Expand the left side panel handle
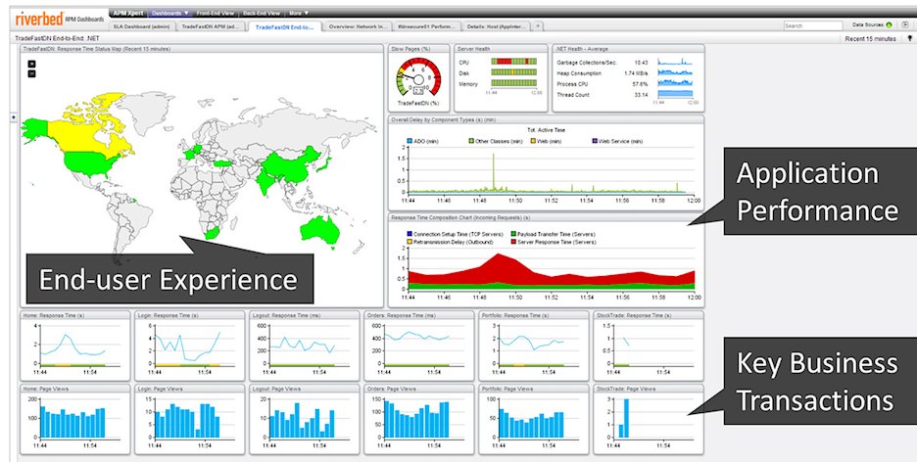 pyautogui.click(x=12, y=117)
